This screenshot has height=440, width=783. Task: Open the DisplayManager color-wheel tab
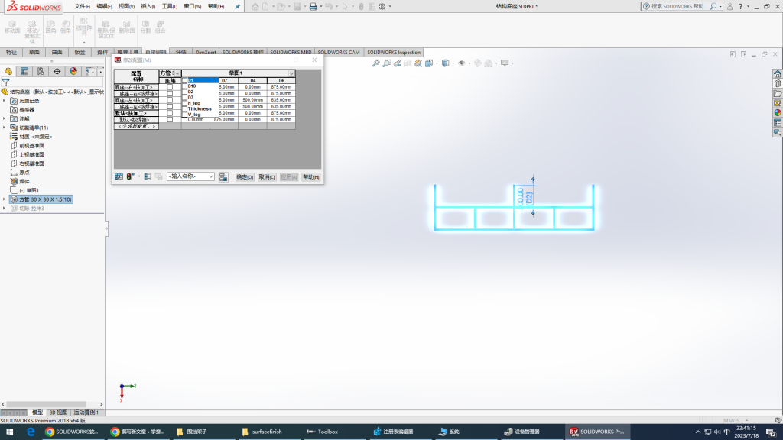[73, 71]
